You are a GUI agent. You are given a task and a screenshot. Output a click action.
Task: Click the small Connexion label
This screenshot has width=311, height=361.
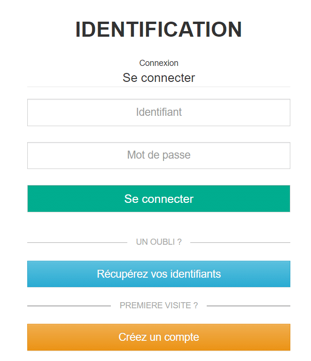tap(159, 63)
